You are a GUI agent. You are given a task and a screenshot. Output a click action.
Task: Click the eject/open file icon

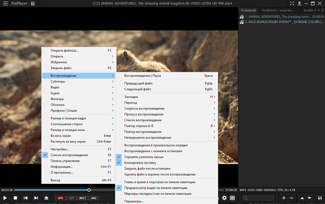(46, 198)
